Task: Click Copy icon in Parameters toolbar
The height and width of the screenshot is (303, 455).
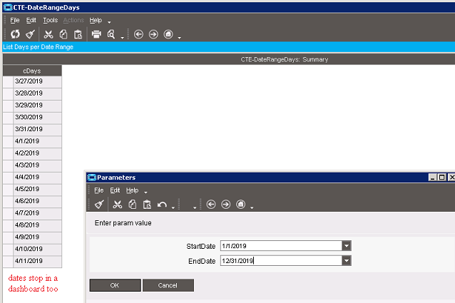Action: click(133, 205)
